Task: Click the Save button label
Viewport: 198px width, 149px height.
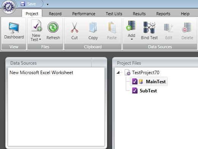Action: point(32,4)
